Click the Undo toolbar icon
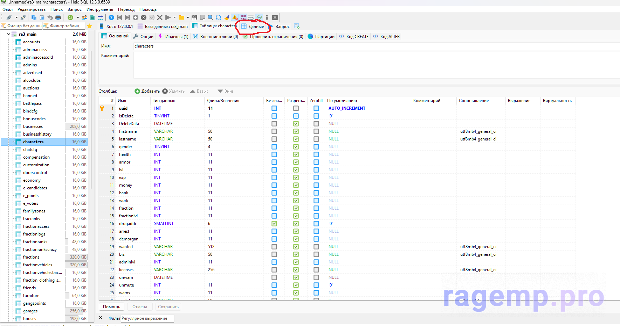 click(x=50, y=17)
